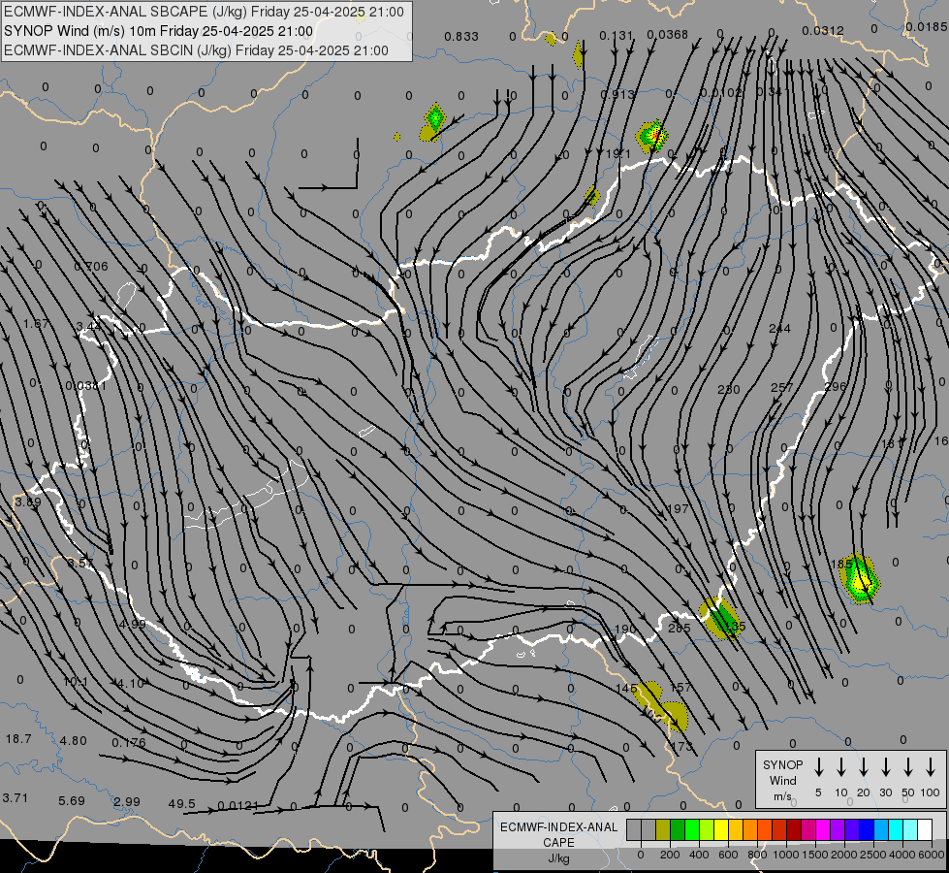Viewport: 949px width, 873px height.
Task: Click the green CAPE patch beside value 135
Action: [721, 618]
